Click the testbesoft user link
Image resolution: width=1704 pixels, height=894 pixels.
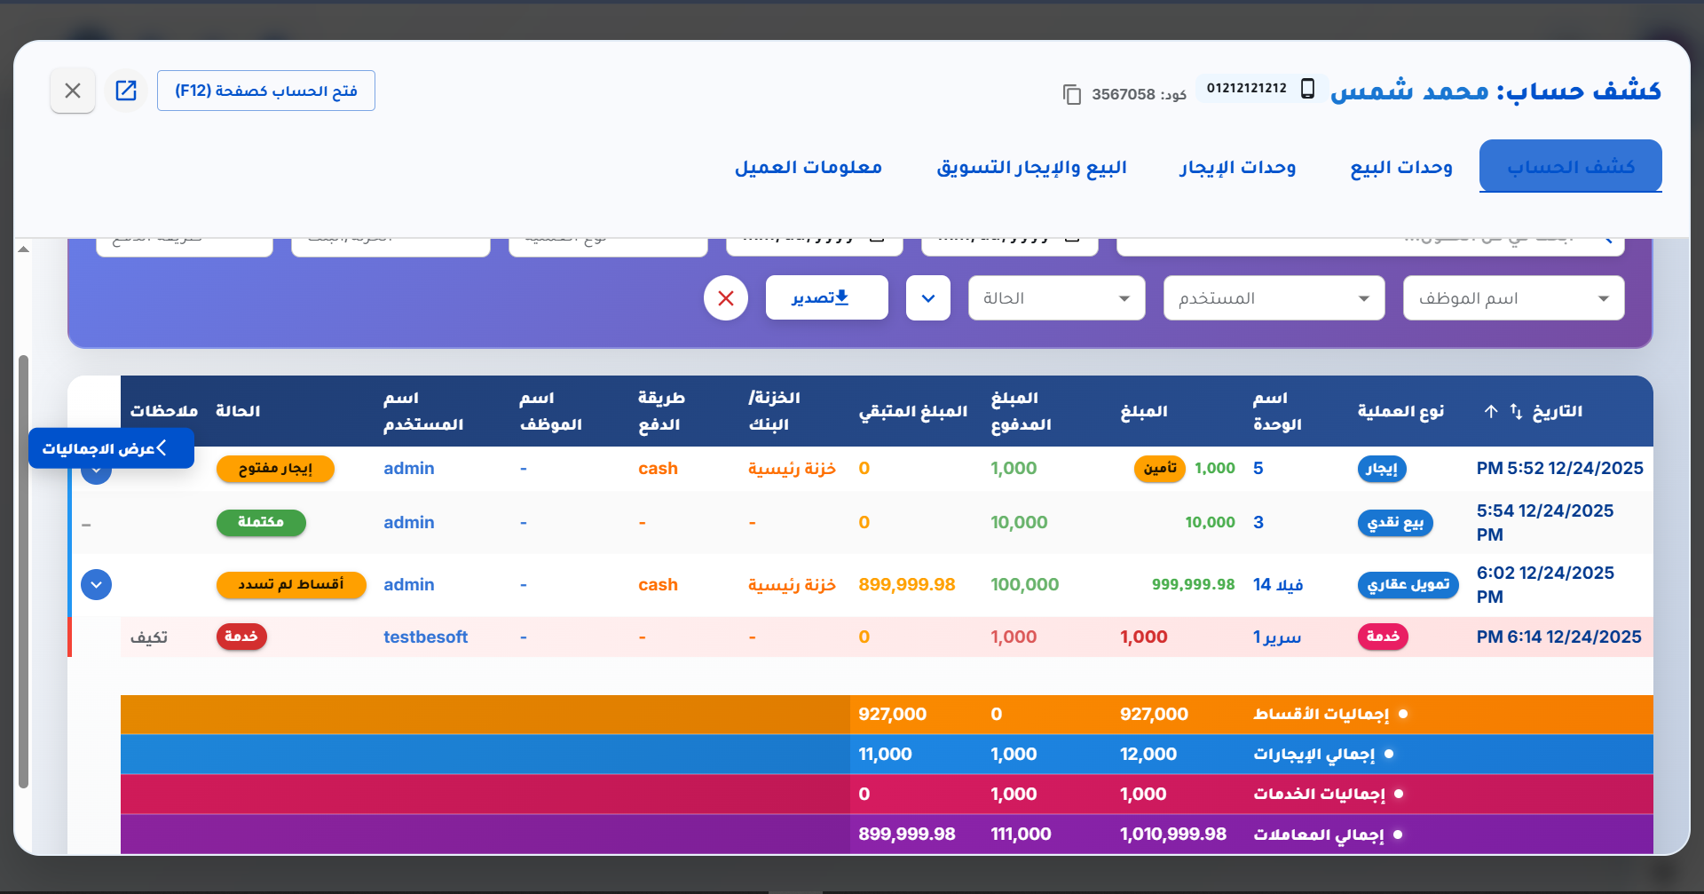click(x=426, y=637)
